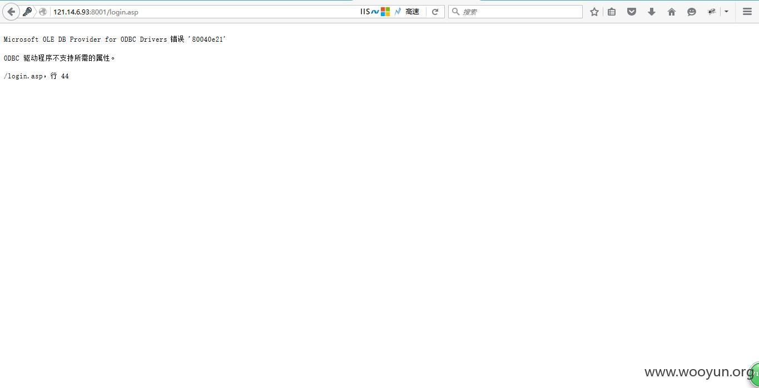Expand the extension dropdown arrow
Viewport: 759px width, 388px height.
click(726, 12)
